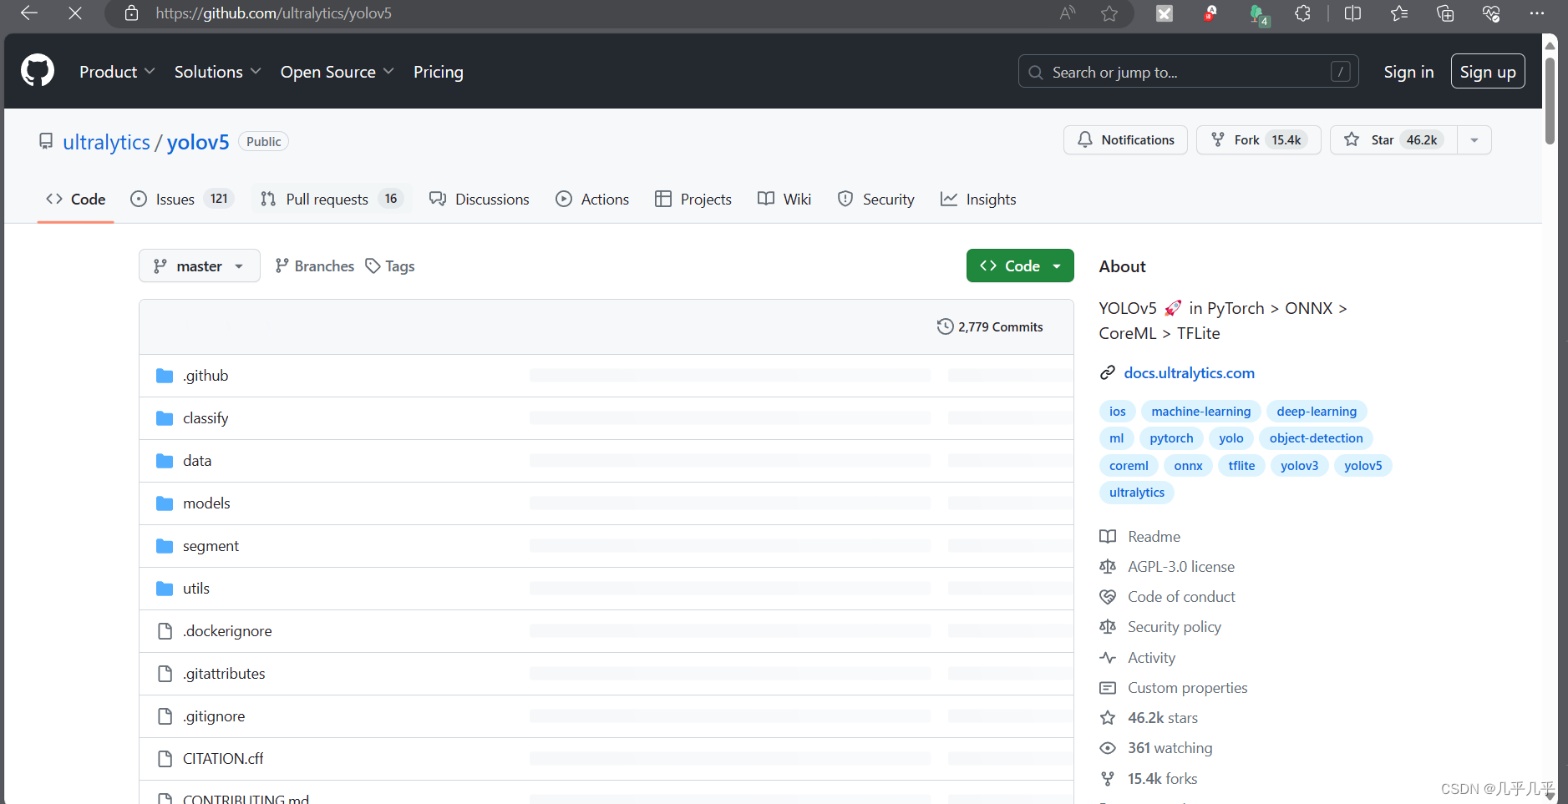Open the Actions tab
Screen dimensions: 1568x804
coord(592,199)
